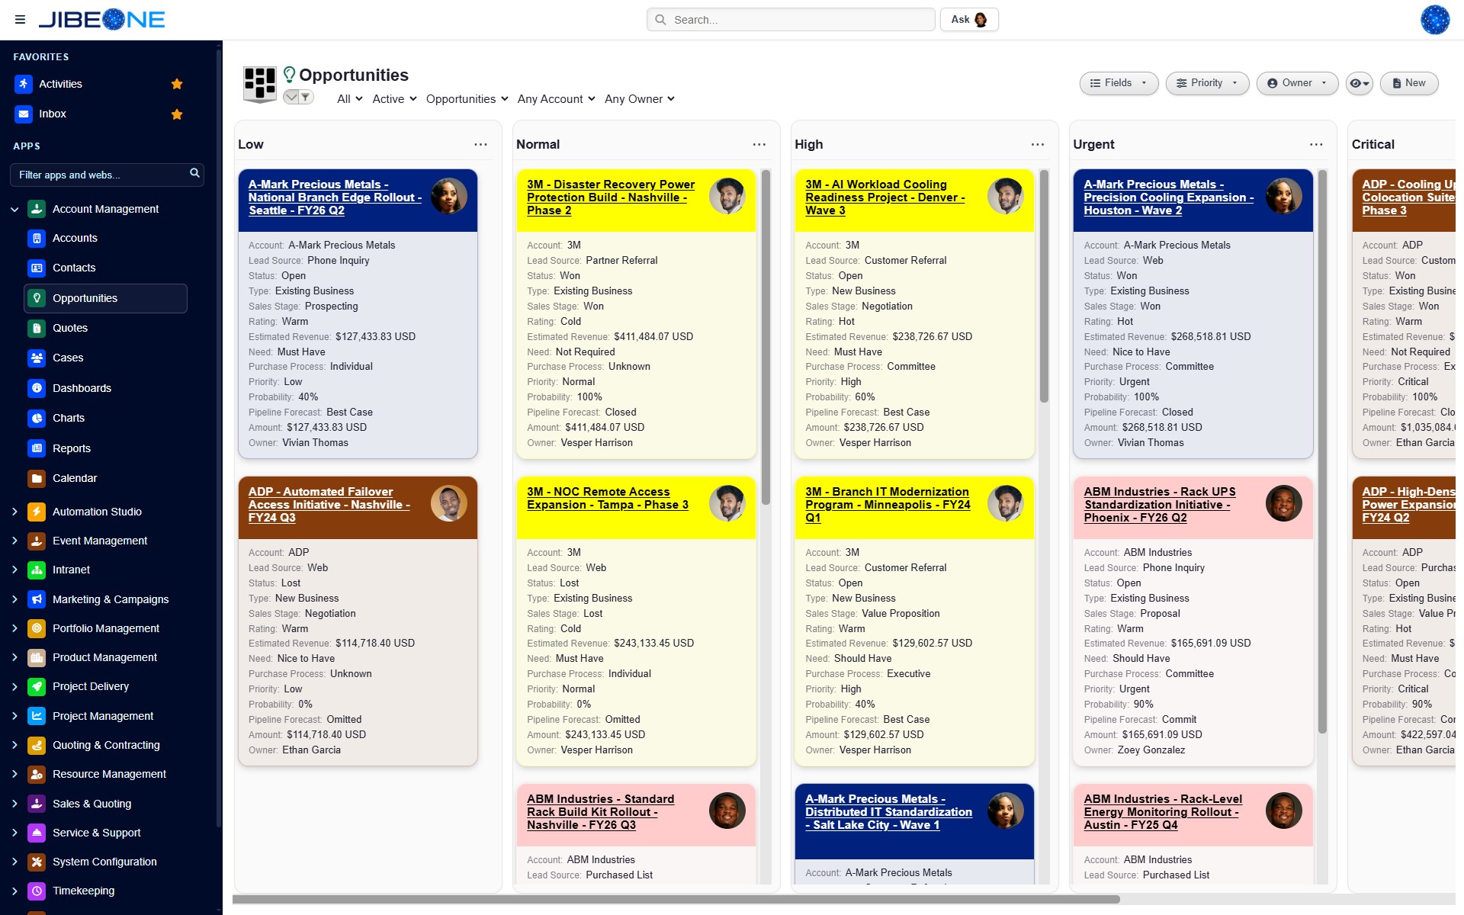This screenshot has width=1464, height=915.
Task: Open National Branch Edge Rollout Seattle opportunity
Action: click(335, 197)
